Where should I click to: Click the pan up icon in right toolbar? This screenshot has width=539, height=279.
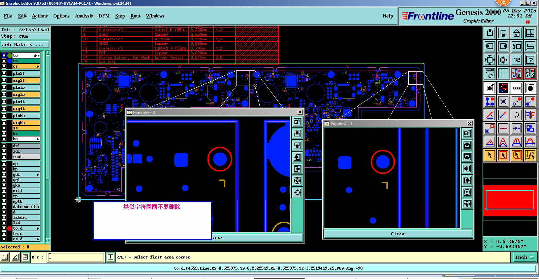(x=490, y=33)
